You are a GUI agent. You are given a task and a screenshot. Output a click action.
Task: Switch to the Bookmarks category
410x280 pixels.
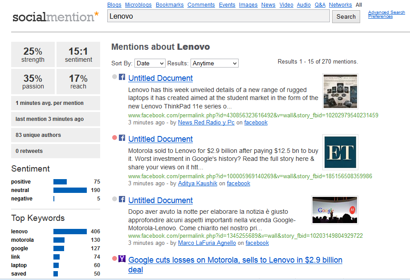tap(170, 5)
